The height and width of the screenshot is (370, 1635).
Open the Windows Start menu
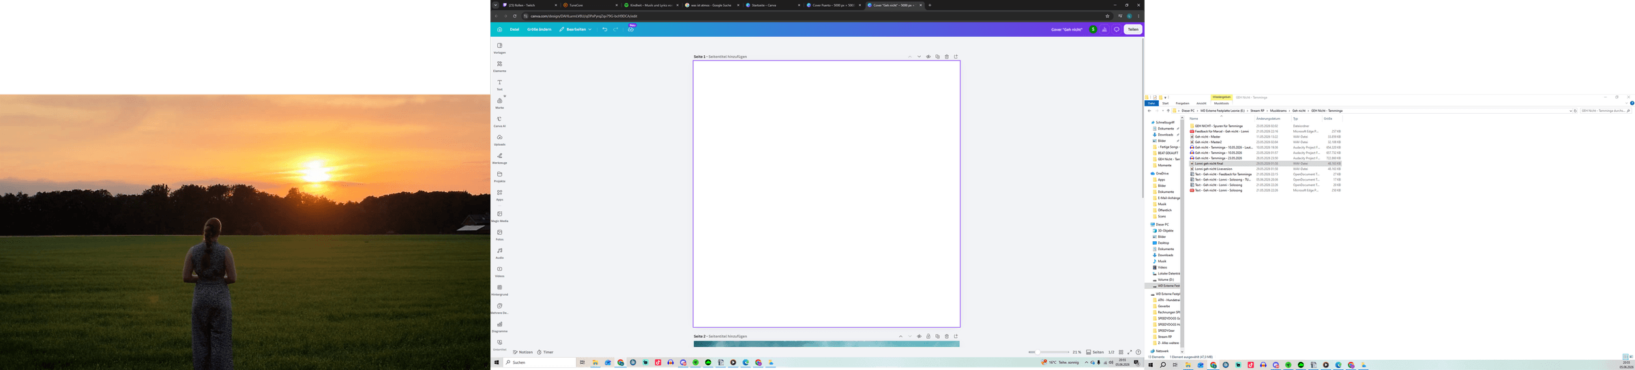click(497, 363)
